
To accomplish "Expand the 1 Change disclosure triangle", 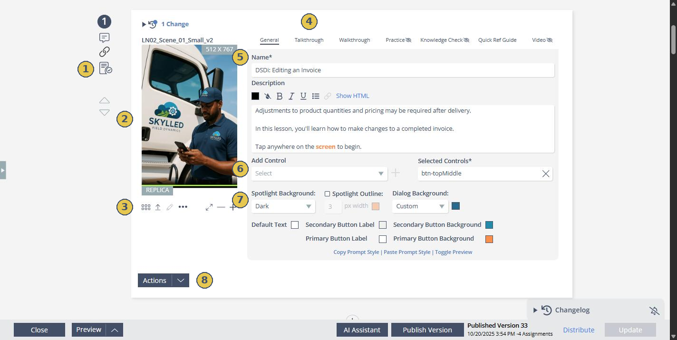I will pos(144,24).
